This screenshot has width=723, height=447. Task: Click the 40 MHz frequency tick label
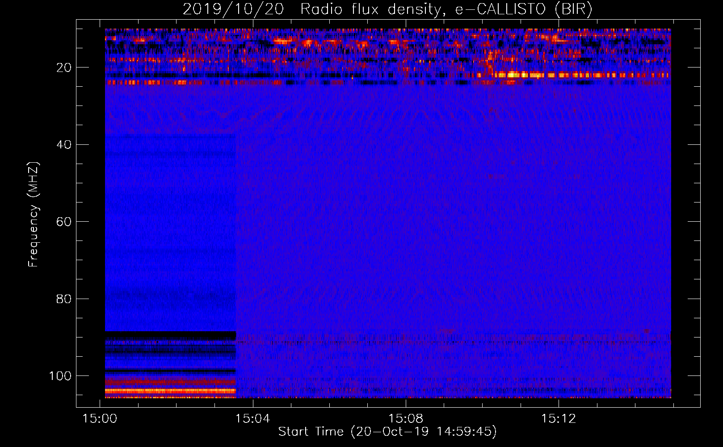coord(64,145)
